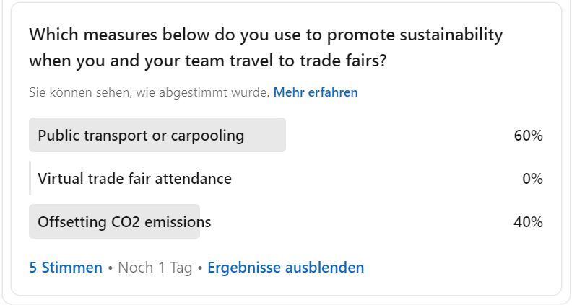
Task: Hide results with "Ergebnisse ausblenden"
Action: [x=285, y=268]
